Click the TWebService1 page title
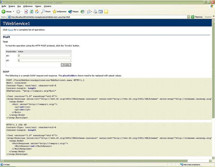215x167 pixels. (x=16, y=23)
